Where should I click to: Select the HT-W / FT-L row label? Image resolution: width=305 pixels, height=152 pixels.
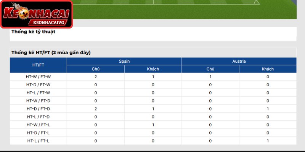(x=39, y=125)
